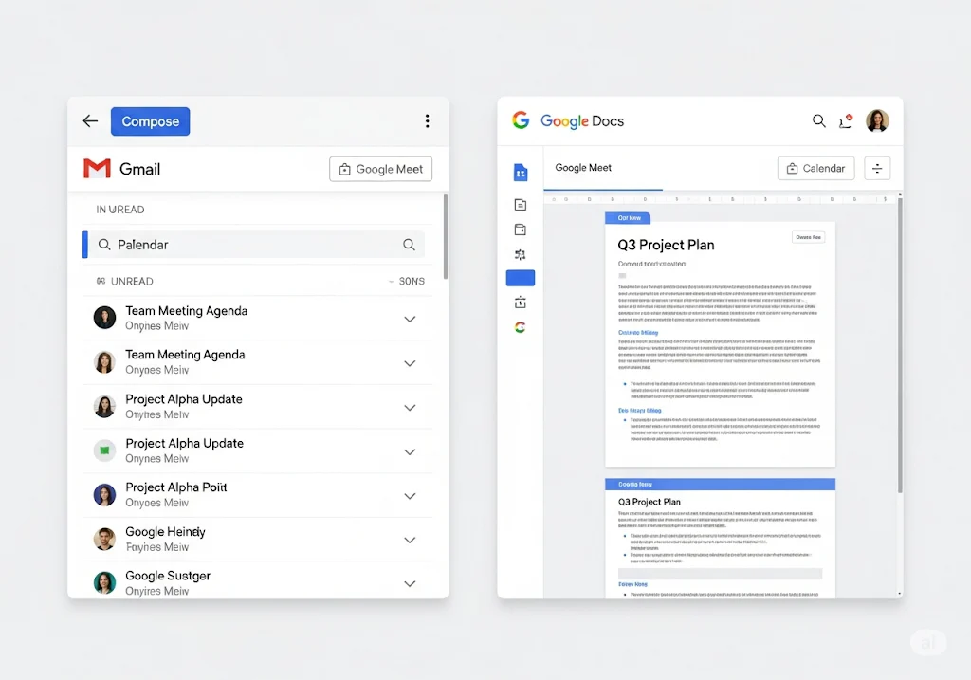971x680 pixels.
Task: Click avatar of first Team Meeting Agenda
Action: tap(104, 318)
